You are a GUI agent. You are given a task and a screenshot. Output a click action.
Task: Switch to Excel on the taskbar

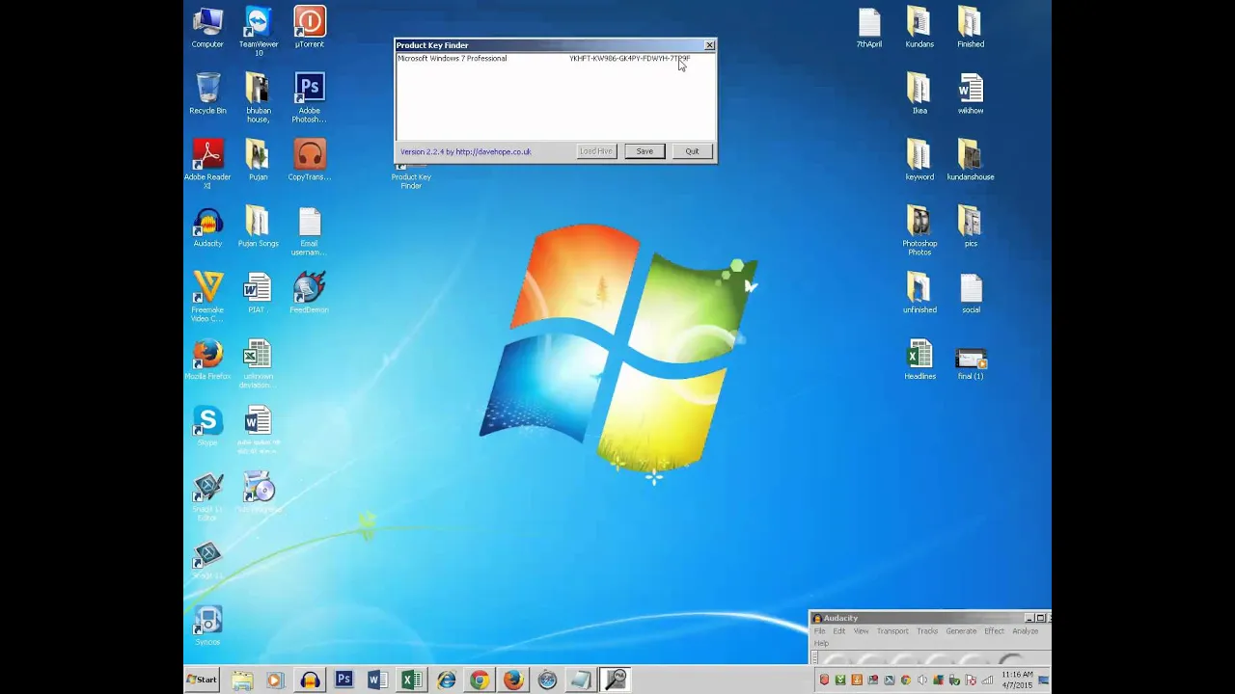pyautogui.click(x=411, y=681)
